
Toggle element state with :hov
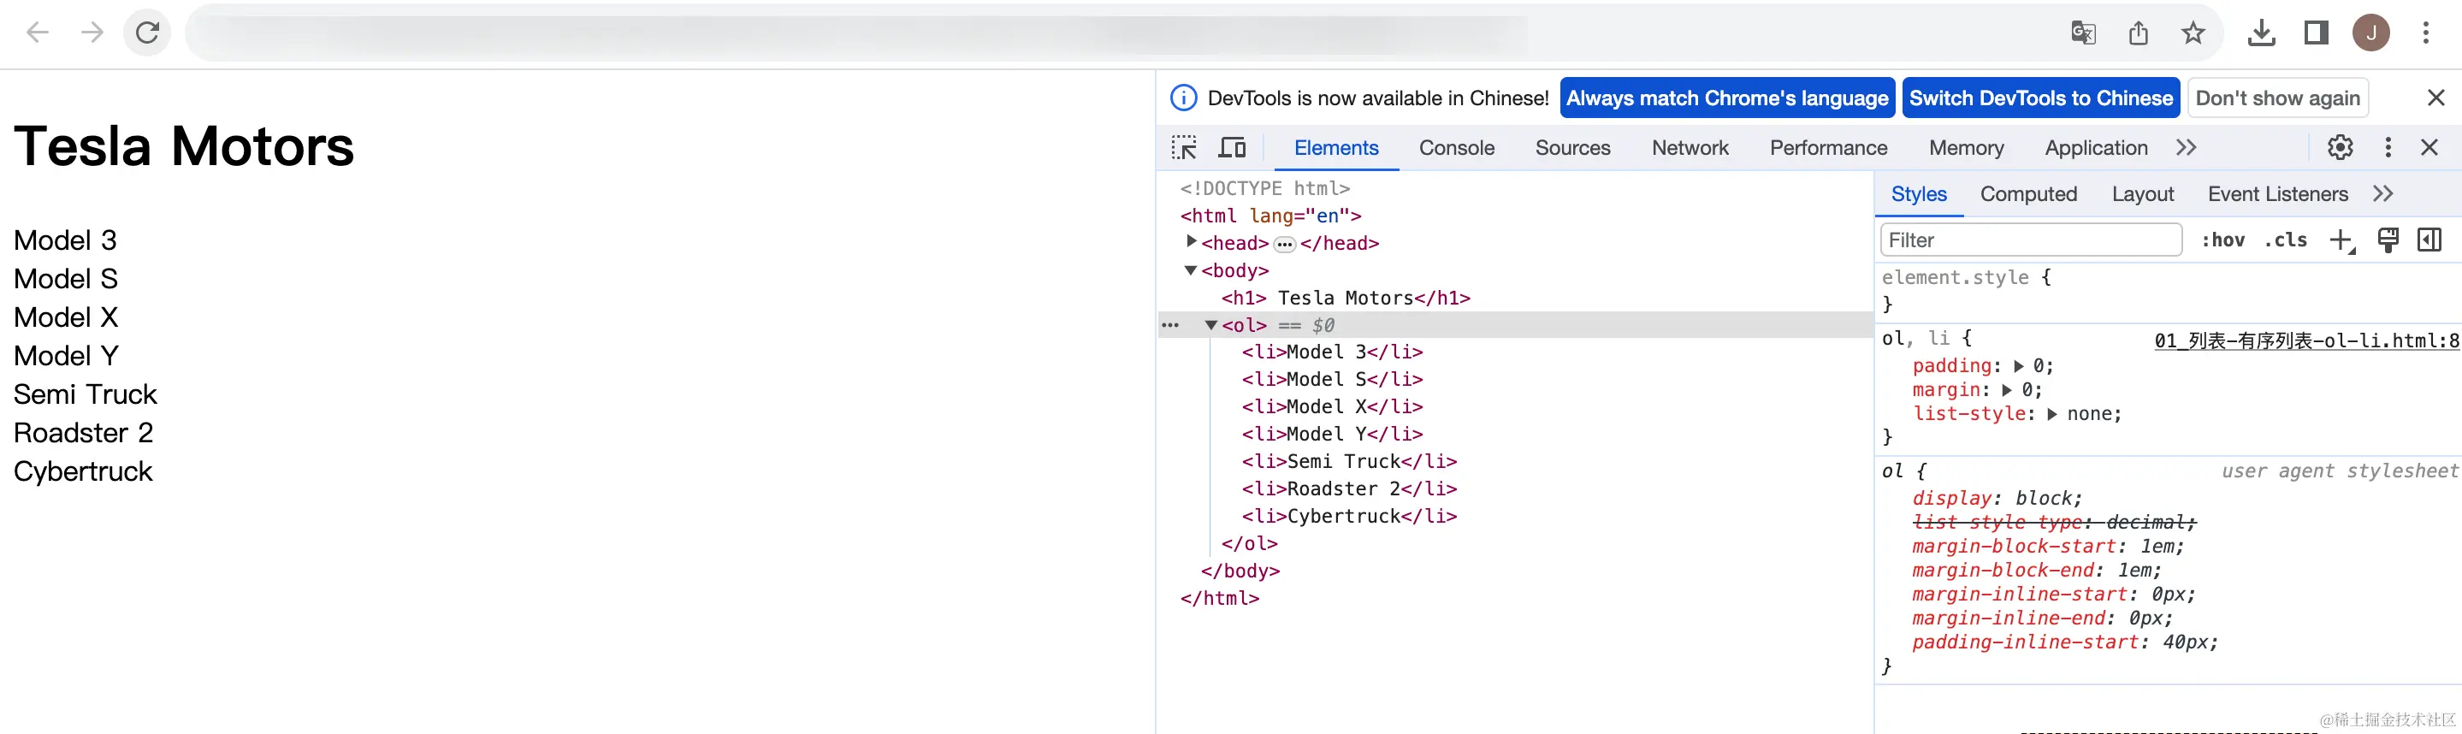(x=2222, y=240)
